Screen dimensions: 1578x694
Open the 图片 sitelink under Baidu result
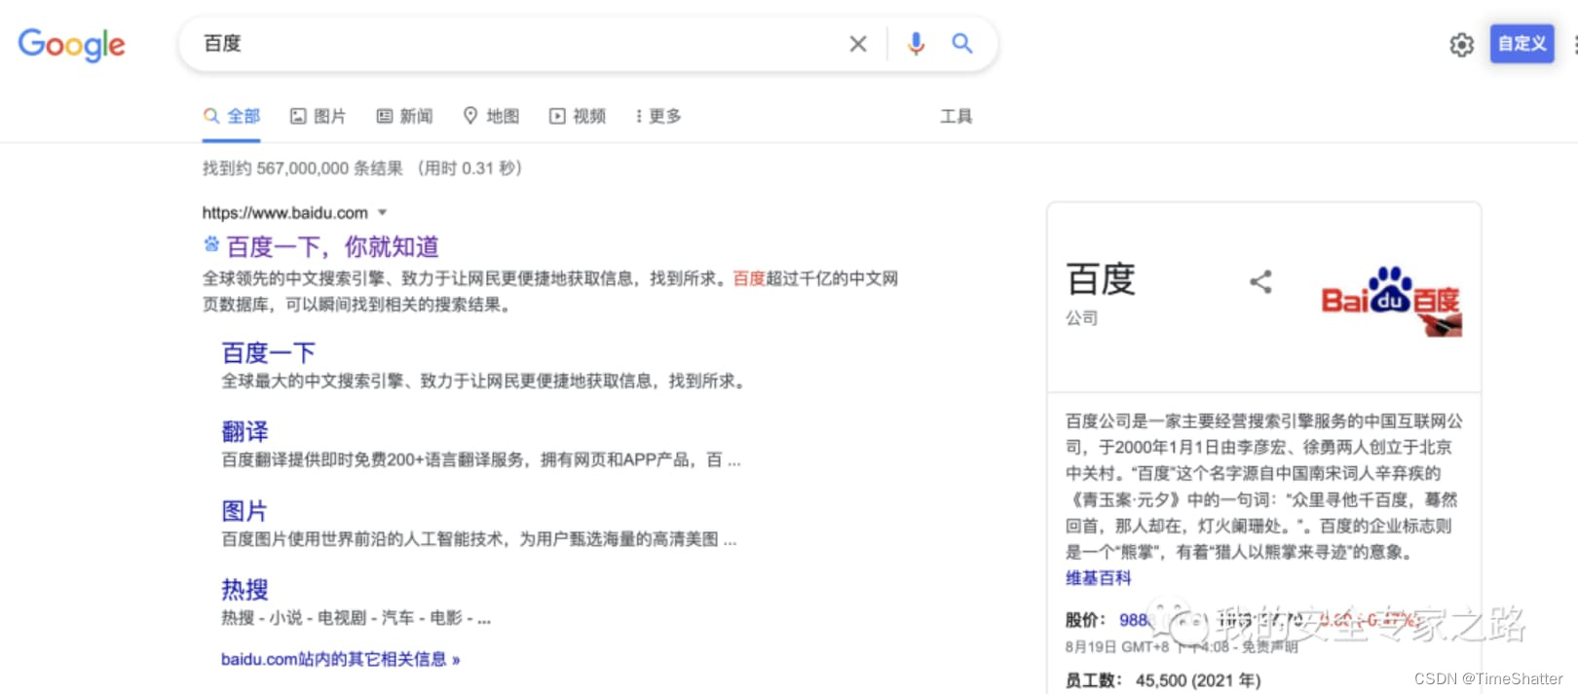click(x=244, y=510)
